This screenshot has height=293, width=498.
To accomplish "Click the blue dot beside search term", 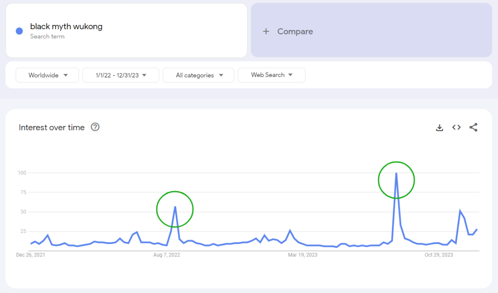I will (19, 31).
